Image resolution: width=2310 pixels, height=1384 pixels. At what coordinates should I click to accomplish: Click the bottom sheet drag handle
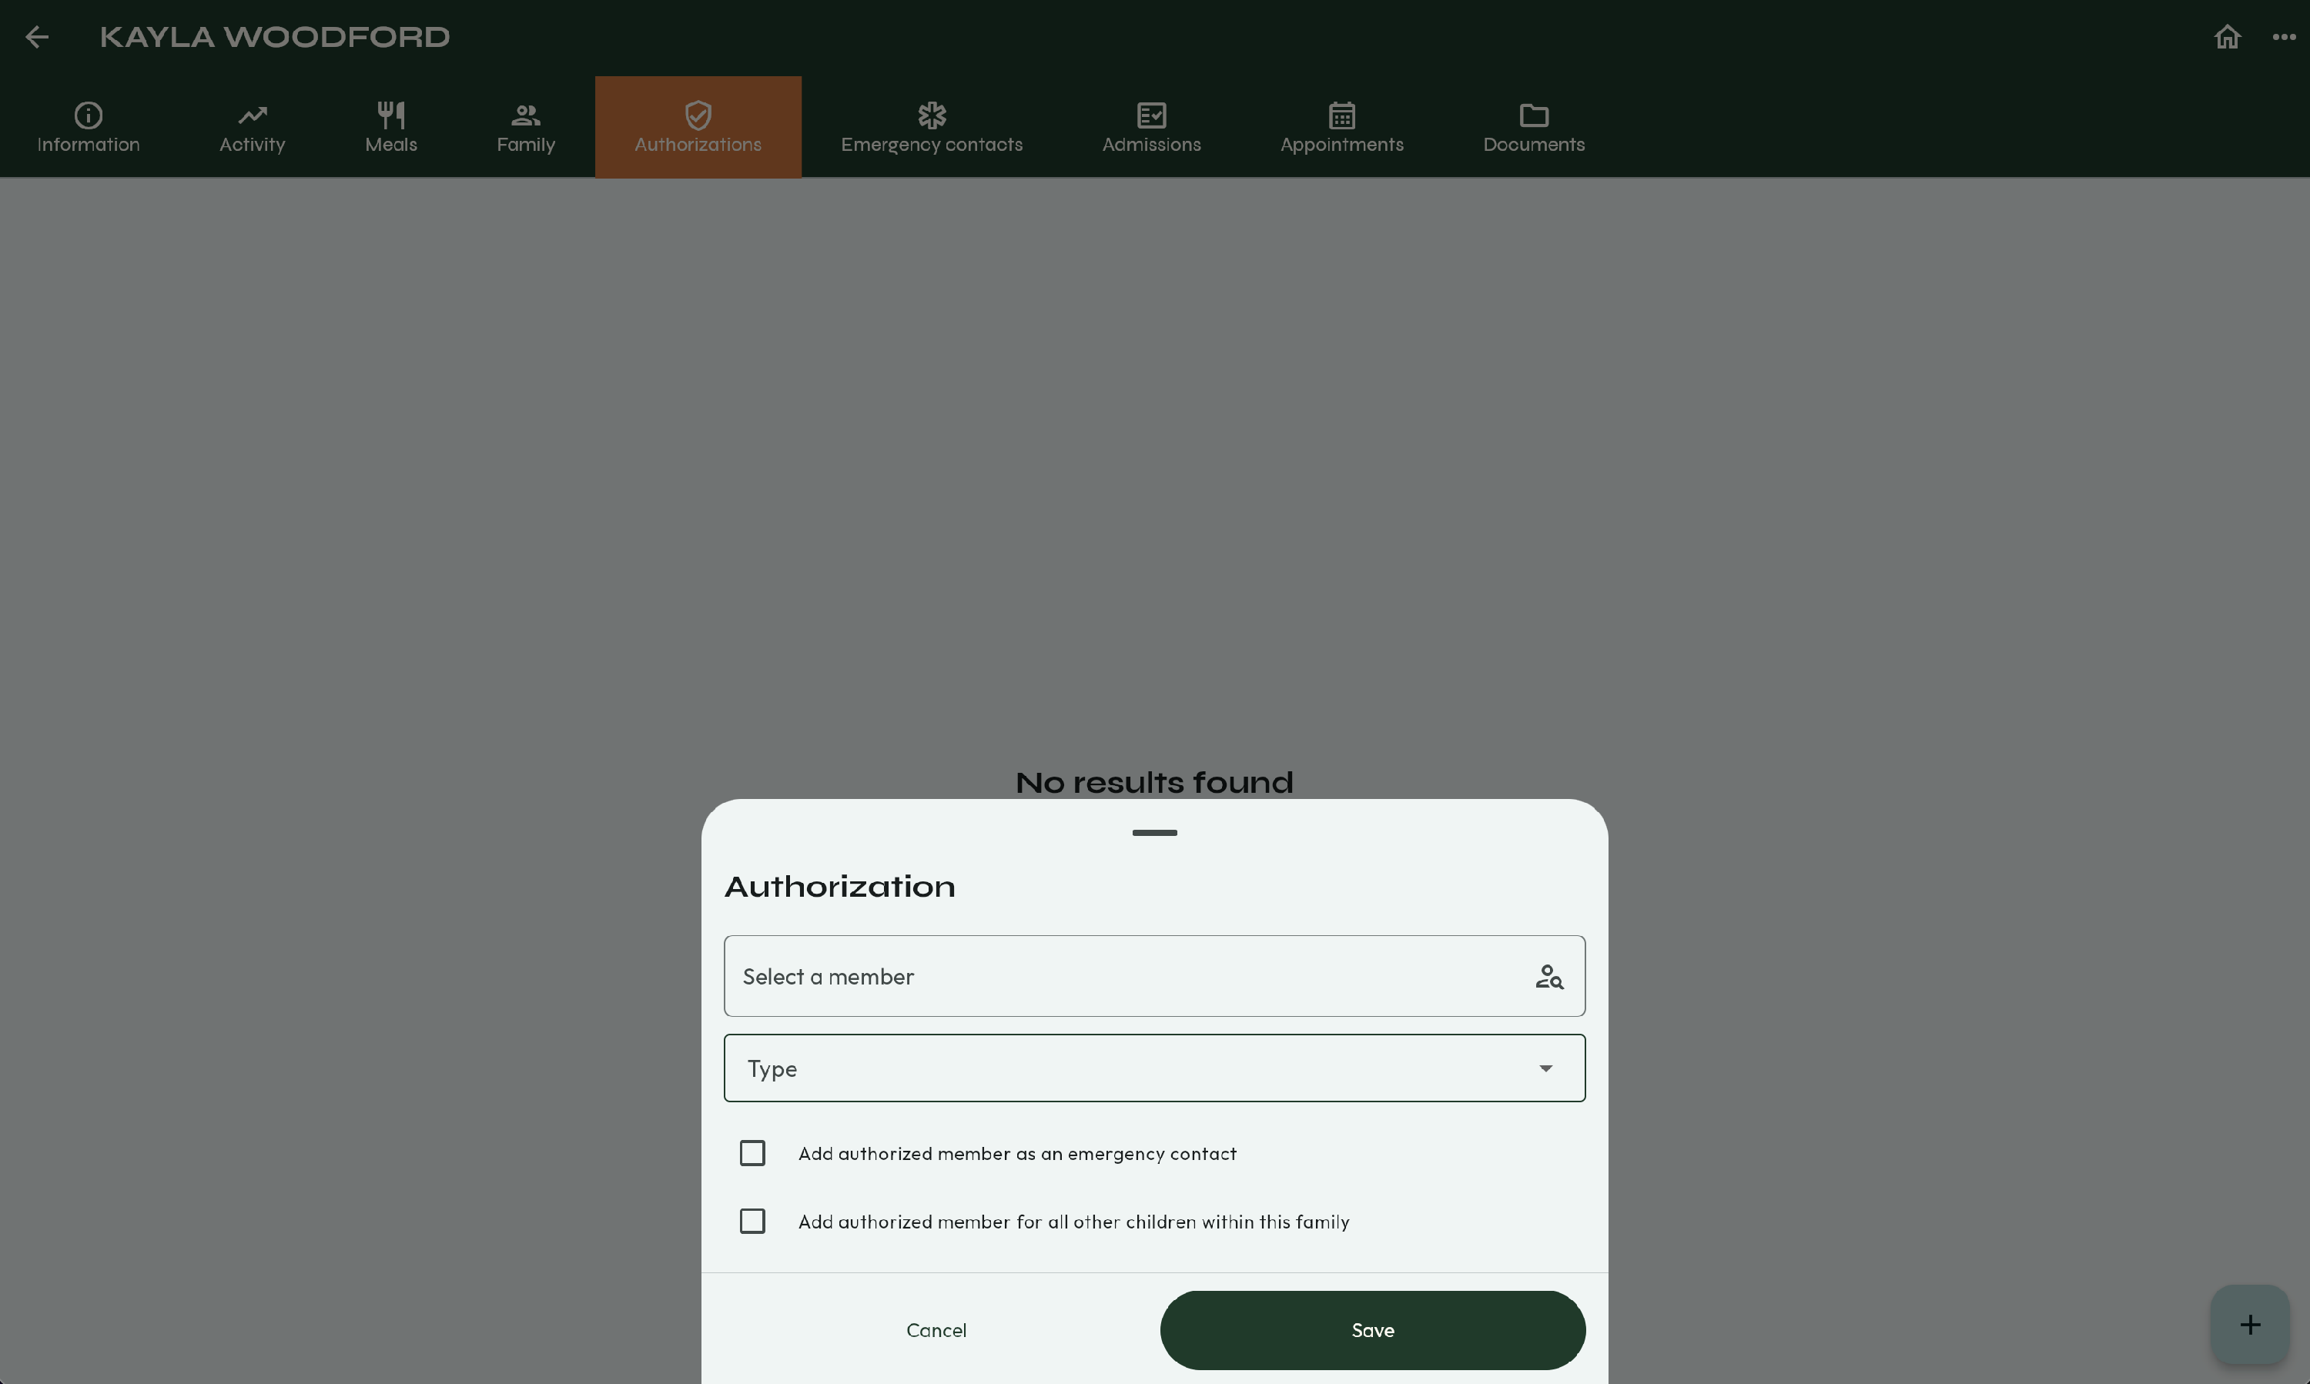1154,833
